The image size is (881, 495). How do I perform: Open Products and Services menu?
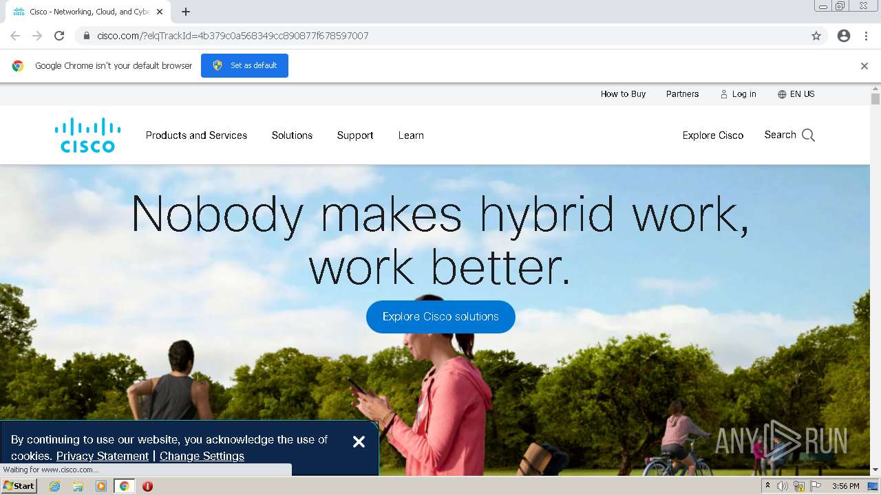(196, 135)
